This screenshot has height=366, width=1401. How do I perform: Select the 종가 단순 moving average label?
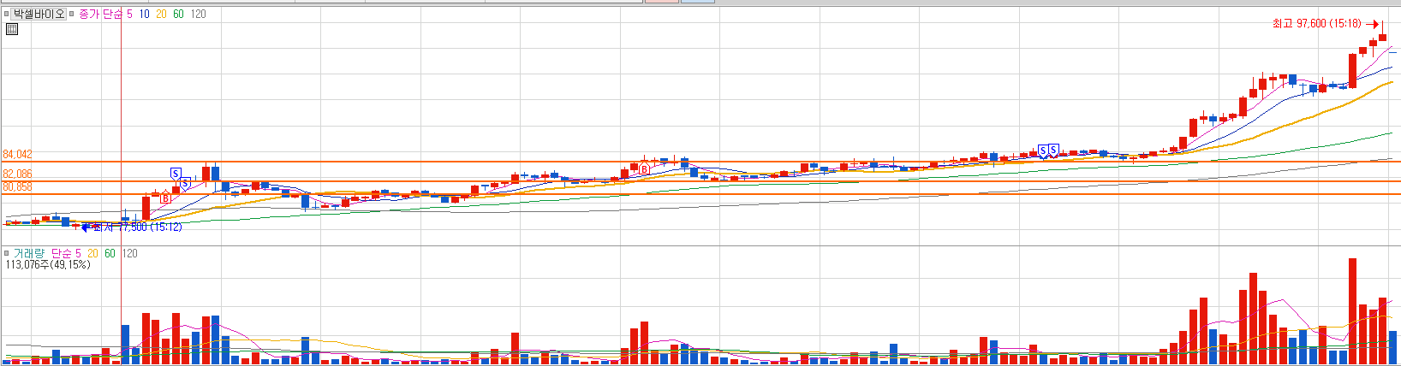(100, 15)
